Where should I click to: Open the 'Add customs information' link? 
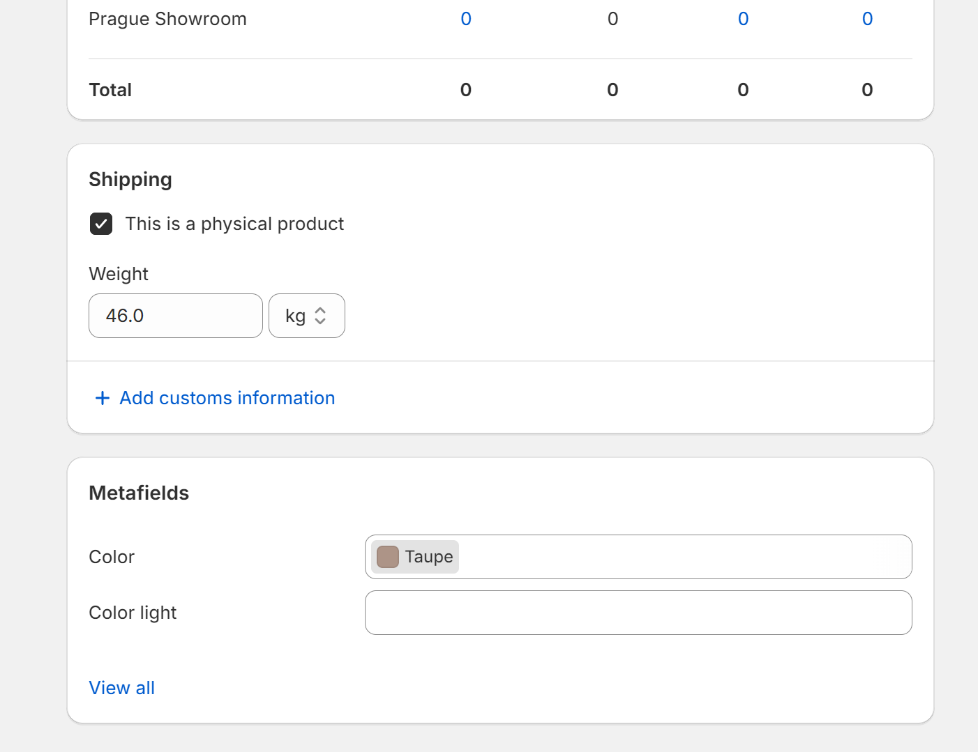point(227,398)
